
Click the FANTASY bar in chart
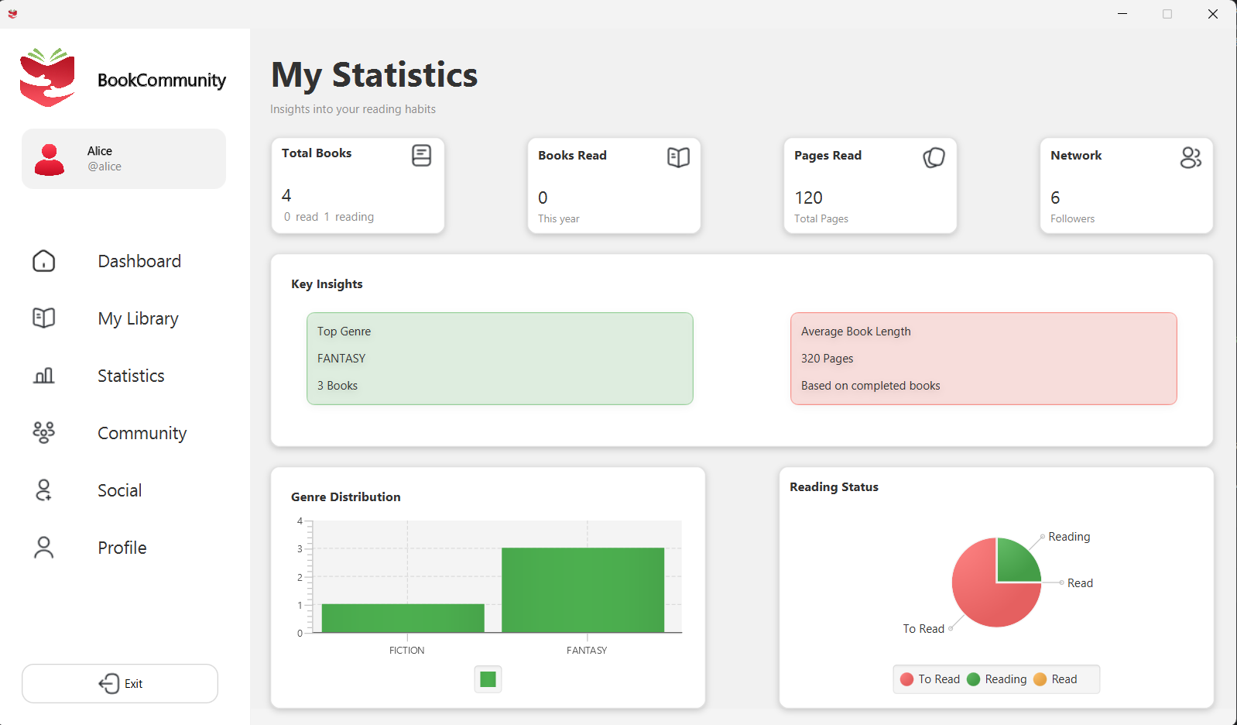[x=583, y=590]
